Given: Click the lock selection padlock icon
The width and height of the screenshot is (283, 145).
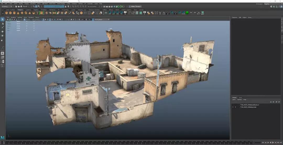Looking at the screenshot, I should (66, 7).
